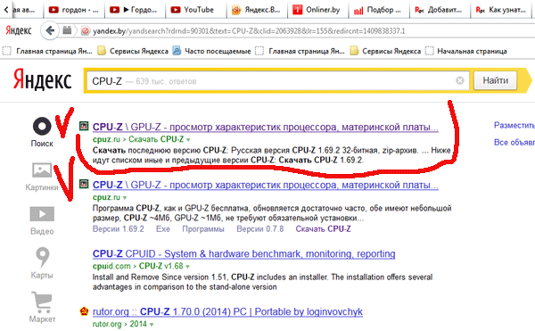Switch to the Как узнат... tab

(501, 10)
